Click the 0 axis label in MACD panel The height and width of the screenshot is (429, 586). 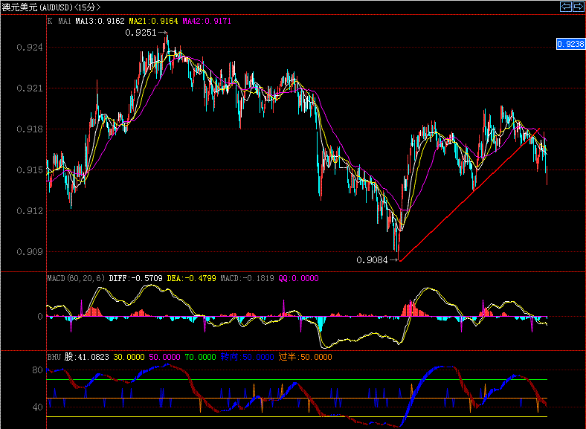(x=40, y=317)
